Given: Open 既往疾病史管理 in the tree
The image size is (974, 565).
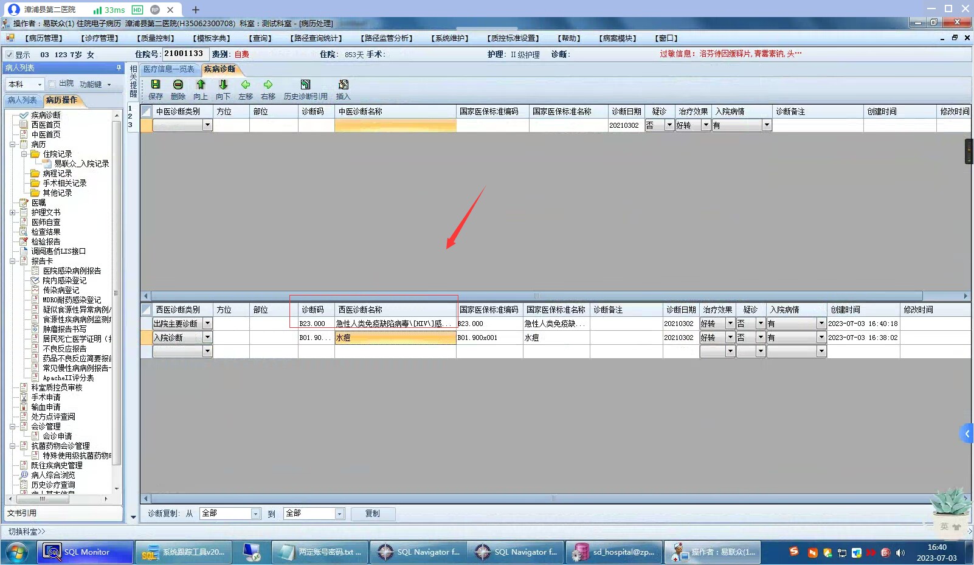Looking at the screenshot, I should (57, 465).
